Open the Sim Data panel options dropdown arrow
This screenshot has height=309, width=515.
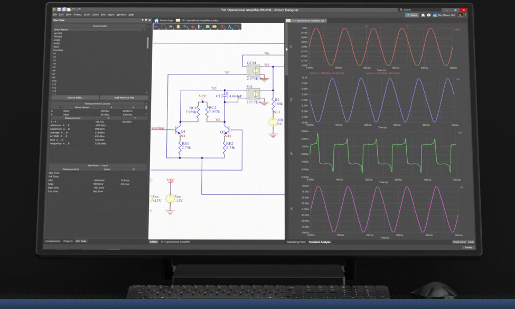[x=143, y=21]
